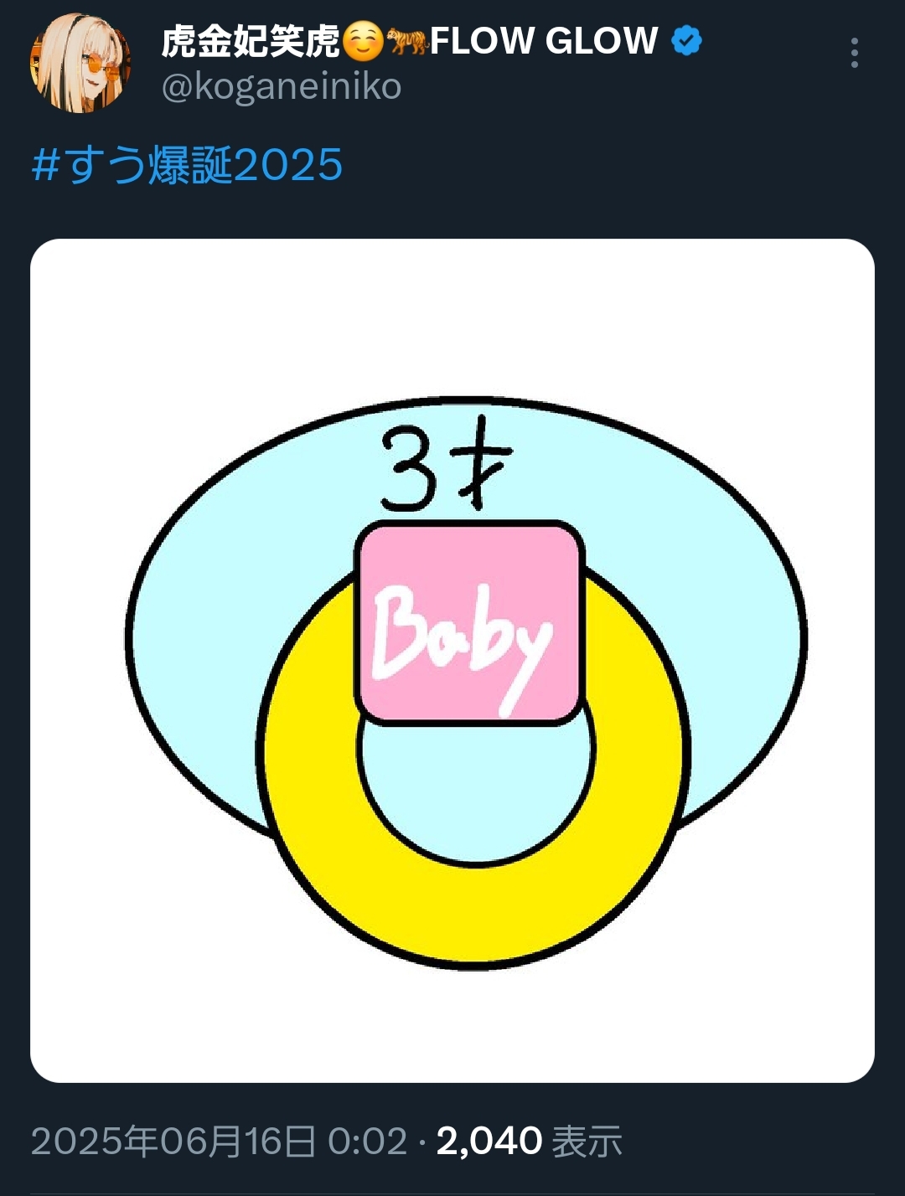Click the blue verified checkmark badge
The image size is (905, 1196).
[687, 40]
